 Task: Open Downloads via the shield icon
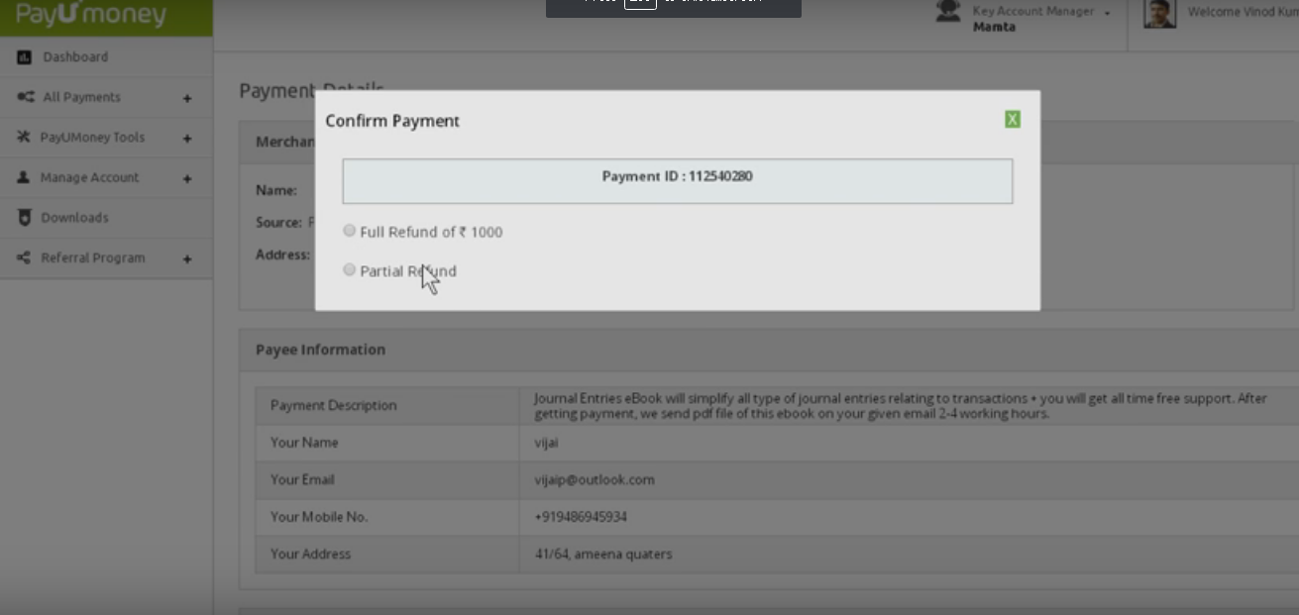(x=25, y=217)
